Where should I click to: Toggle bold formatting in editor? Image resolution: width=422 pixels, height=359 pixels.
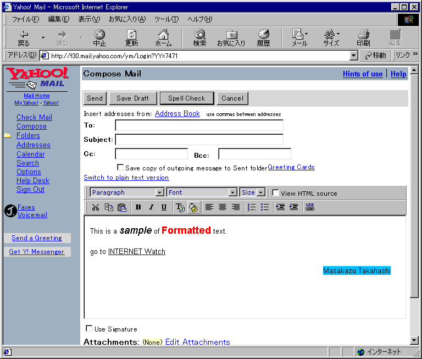coord(138,207)
